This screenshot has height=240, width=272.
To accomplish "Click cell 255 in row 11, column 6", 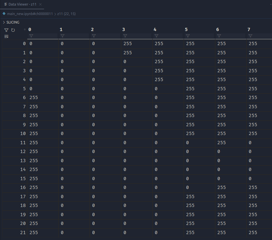I will (x=221, y=143).
